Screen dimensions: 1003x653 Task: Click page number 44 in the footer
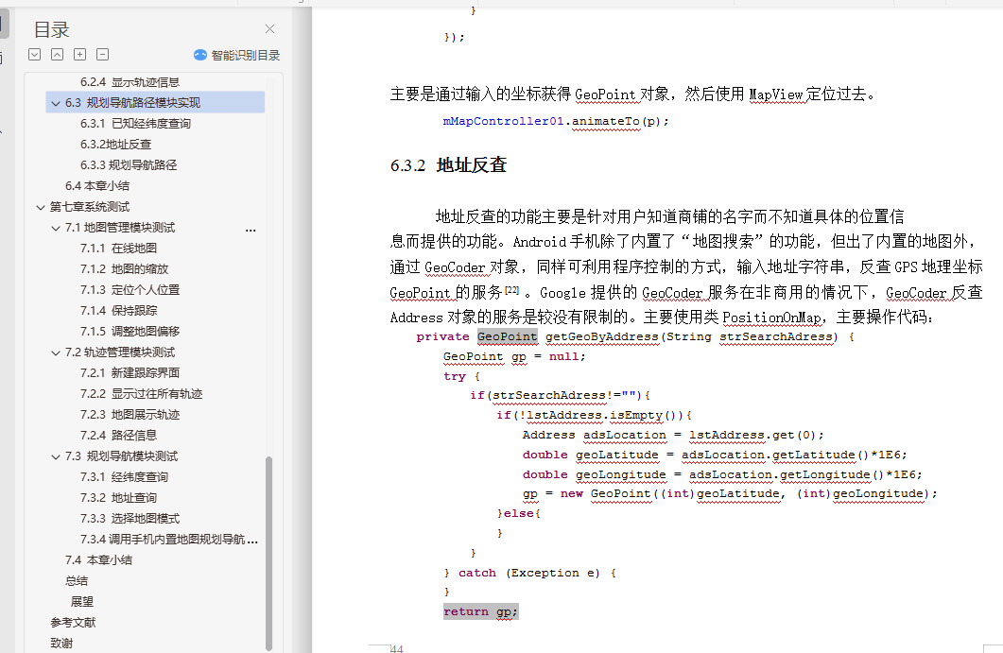click(397, 648)
